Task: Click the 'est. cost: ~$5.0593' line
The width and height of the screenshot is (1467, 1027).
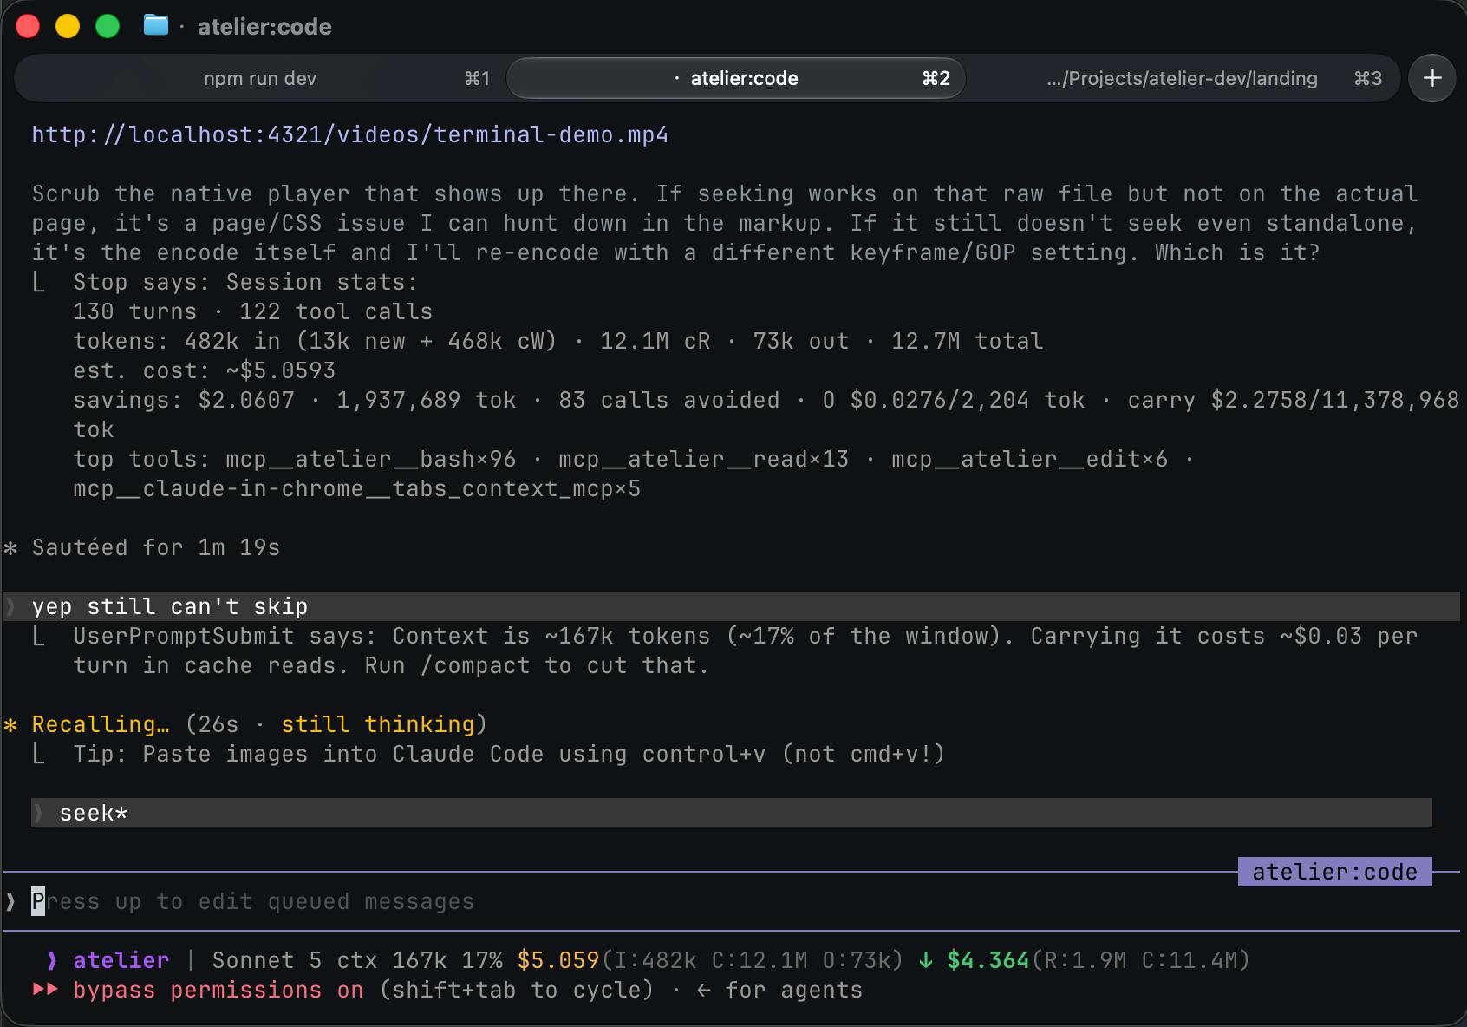Action: click(205, 370)
